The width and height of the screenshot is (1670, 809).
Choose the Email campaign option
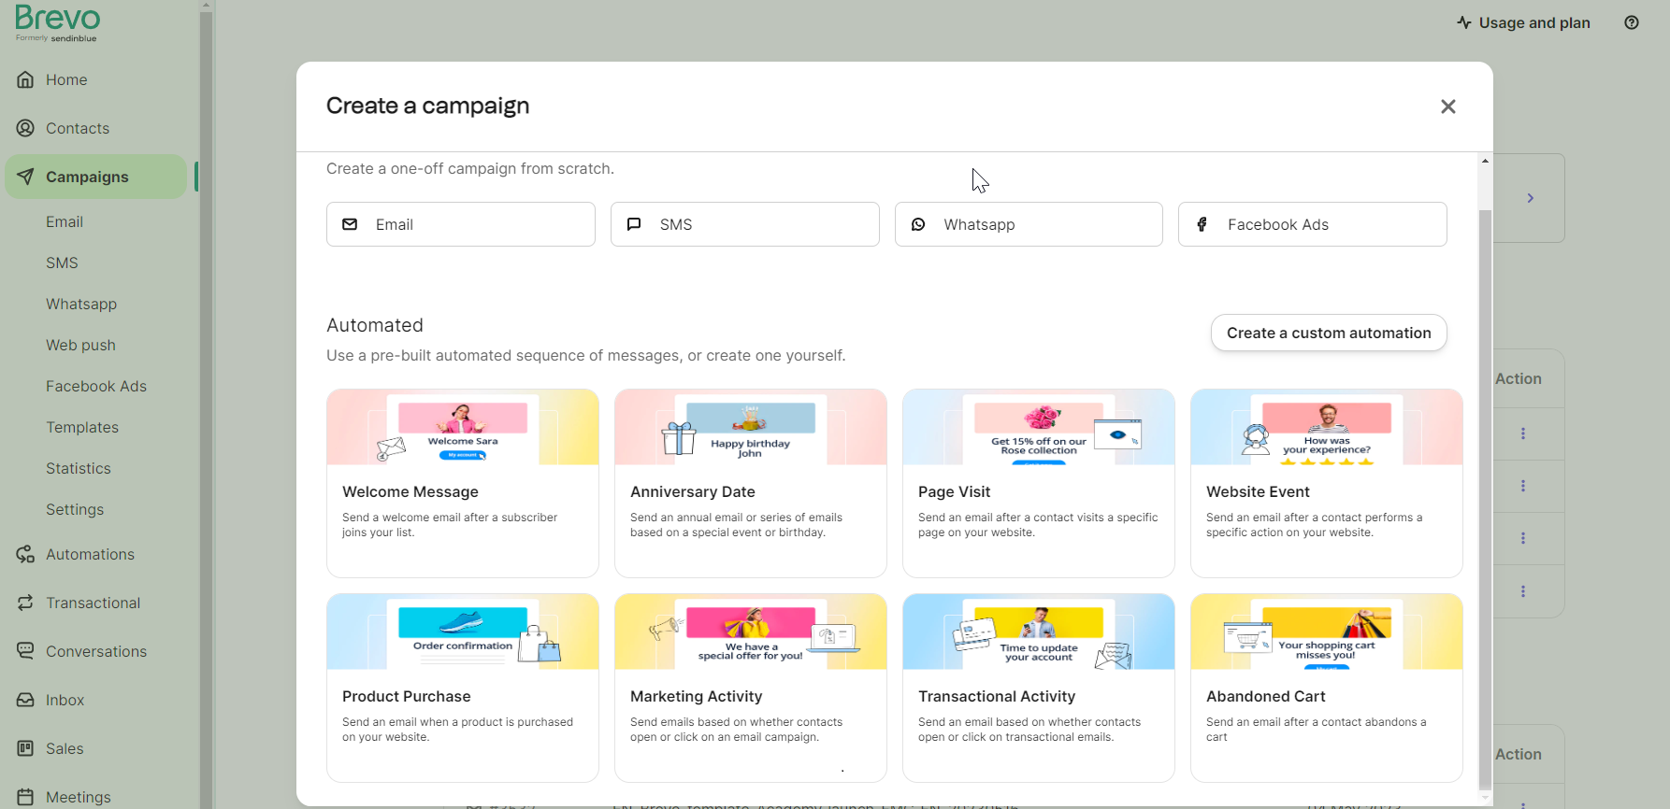(460, 224)
